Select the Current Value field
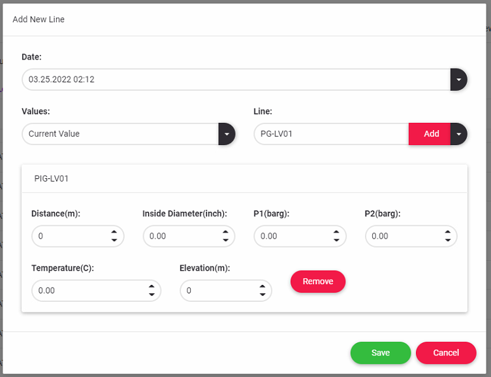 coord(121,134)
